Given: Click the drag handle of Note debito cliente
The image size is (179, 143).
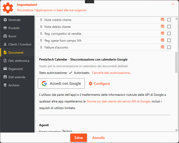Looking at the screenshot, I should point(41,27).
